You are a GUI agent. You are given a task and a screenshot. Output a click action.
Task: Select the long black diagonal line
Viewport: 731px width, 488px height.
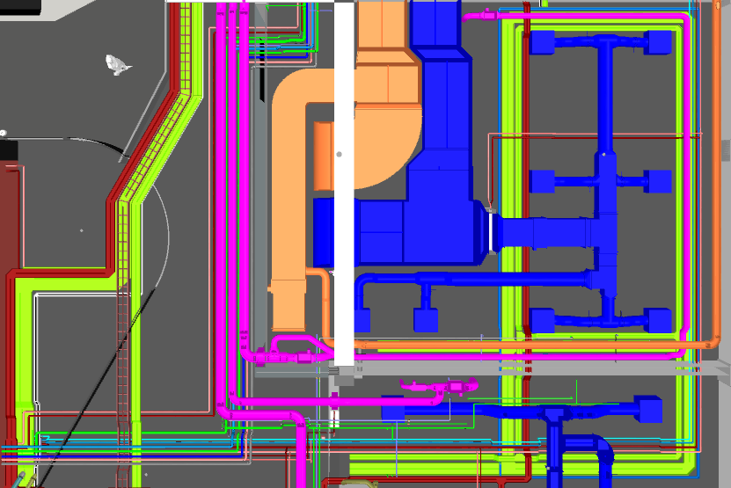coord(98,387)
